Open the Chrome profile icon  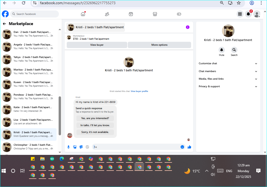(x=252, y=3)
